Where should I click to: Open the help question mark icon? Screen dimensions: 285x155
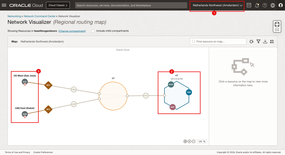(x=265, y=5)
